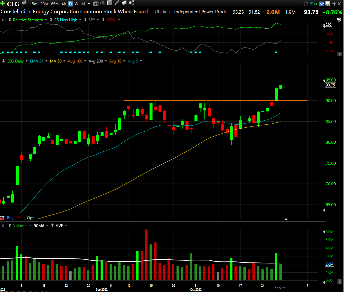Open the CEG Daily plot menu

coord(27,61)
